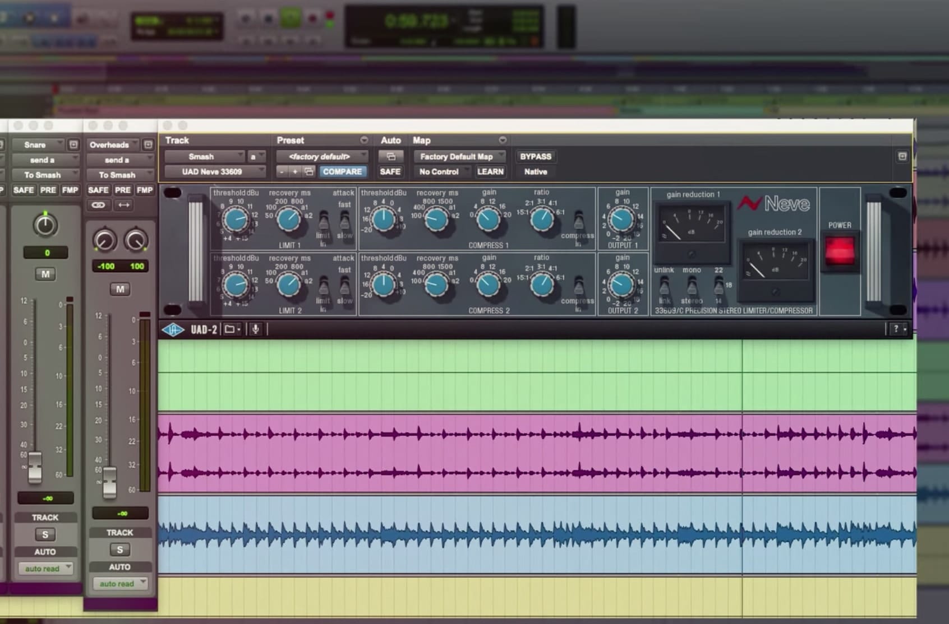Toggle BYPASS on the plugin

click(x=535, y=156)
